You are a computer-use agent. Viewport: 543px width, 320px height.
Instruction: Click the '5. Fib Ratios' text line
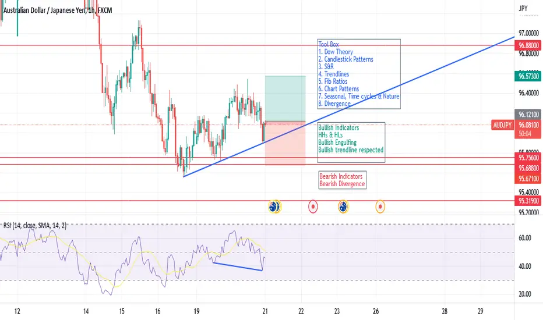pos(333,81)
